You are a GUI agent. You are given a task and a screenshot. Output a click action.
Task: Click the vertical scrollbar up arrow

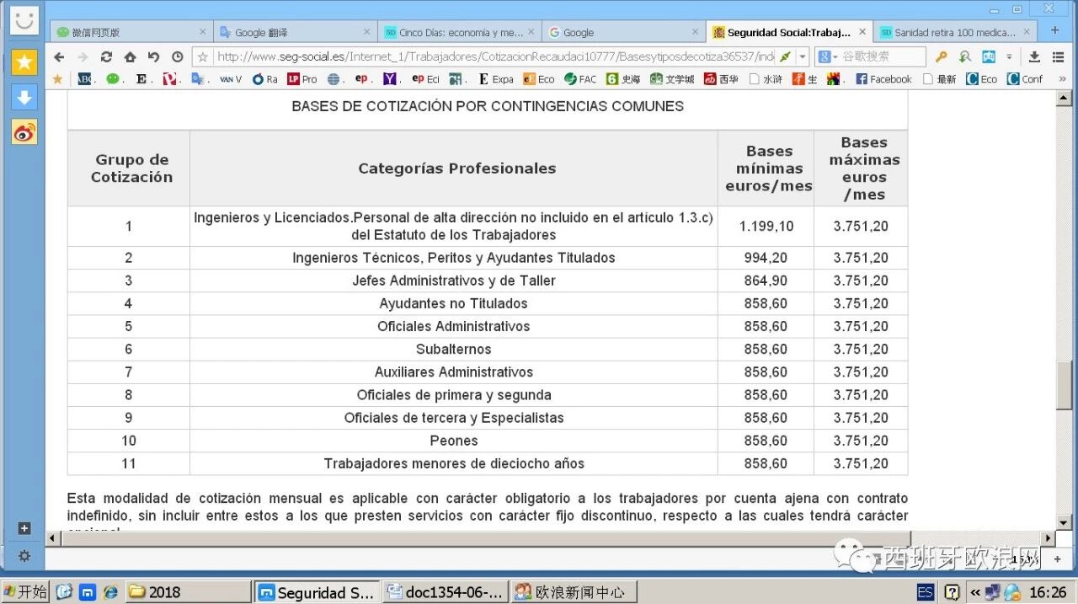pos(1065,98)
